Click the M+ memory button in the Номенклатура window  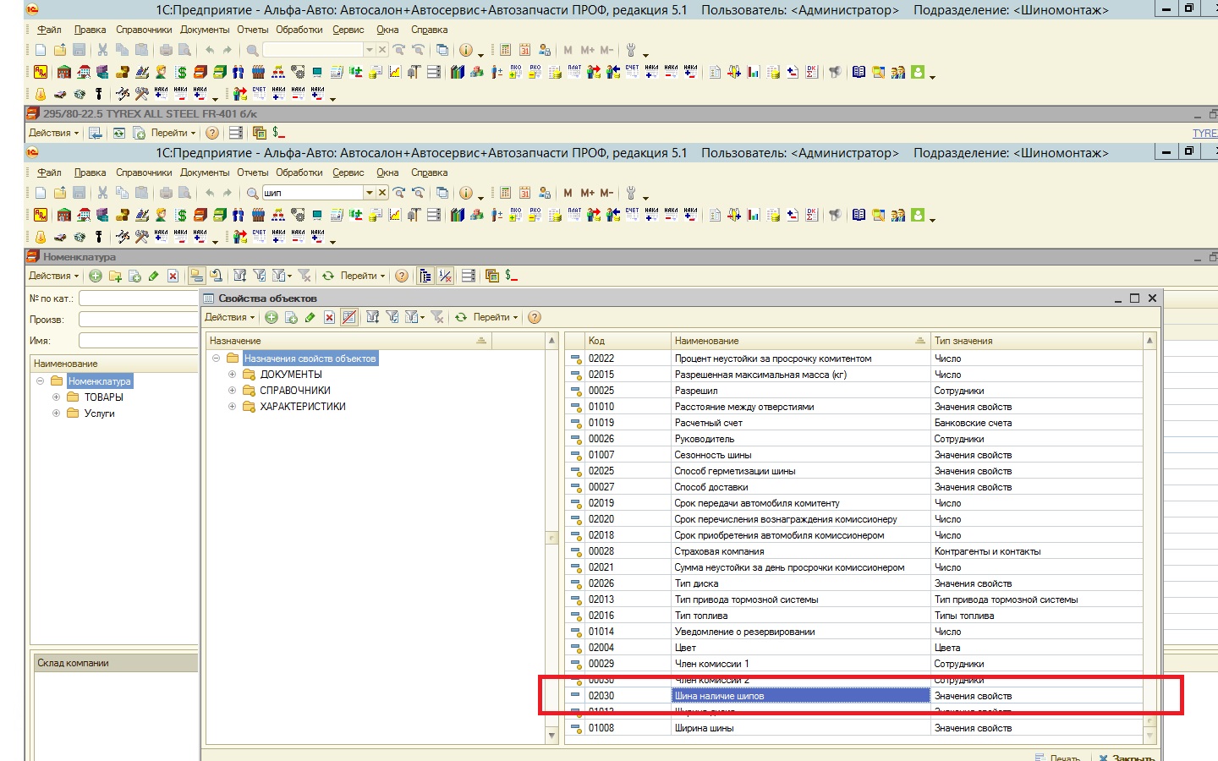click(587, 193)
